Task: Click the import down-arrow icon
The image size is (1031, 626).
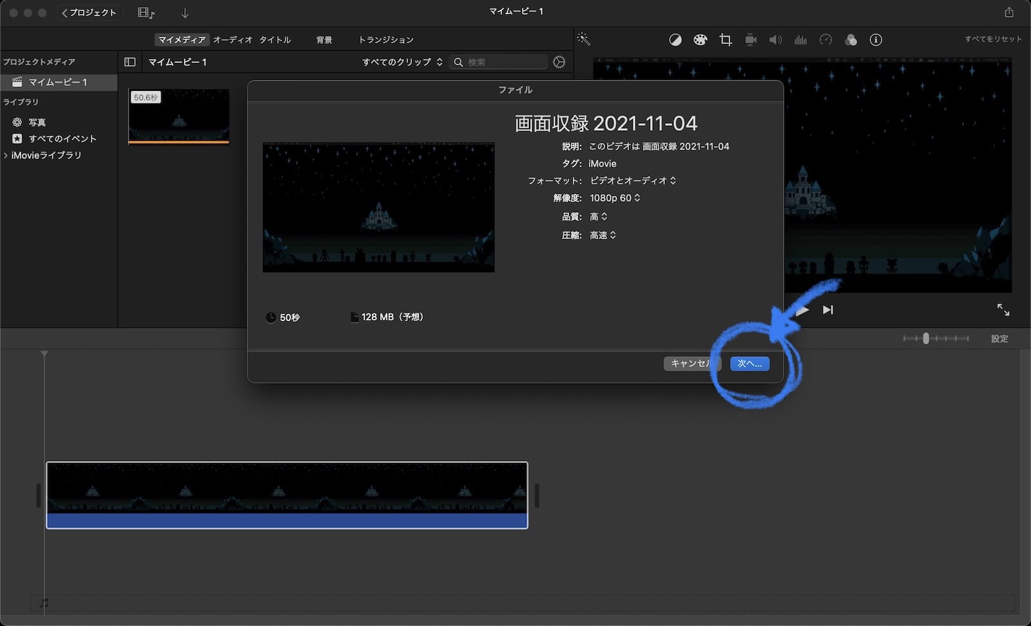Action: [185, 13]
